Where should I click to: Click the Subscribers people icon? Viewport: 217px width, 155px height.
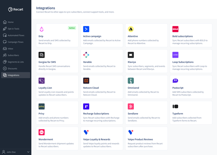[x=5, y=55]
